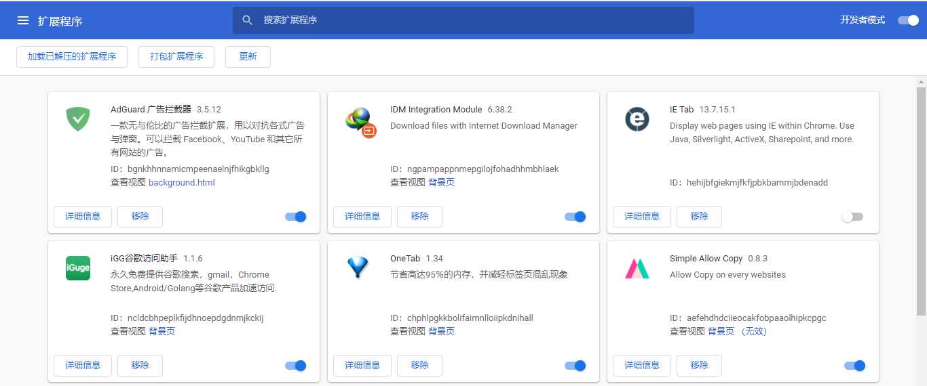Remove the iGG谷歌访问助手 extension
Screen dimensions: 927x386
coord(140,366)
